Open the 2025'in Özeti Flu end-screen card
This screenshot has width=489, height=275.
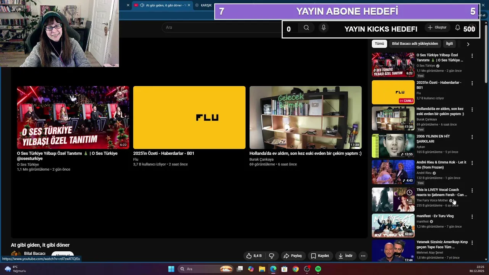189,126
